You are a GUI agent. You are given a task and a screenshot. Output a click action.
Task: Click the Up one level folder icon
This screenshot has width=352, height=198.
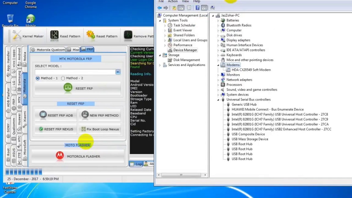tap(174, 8)
